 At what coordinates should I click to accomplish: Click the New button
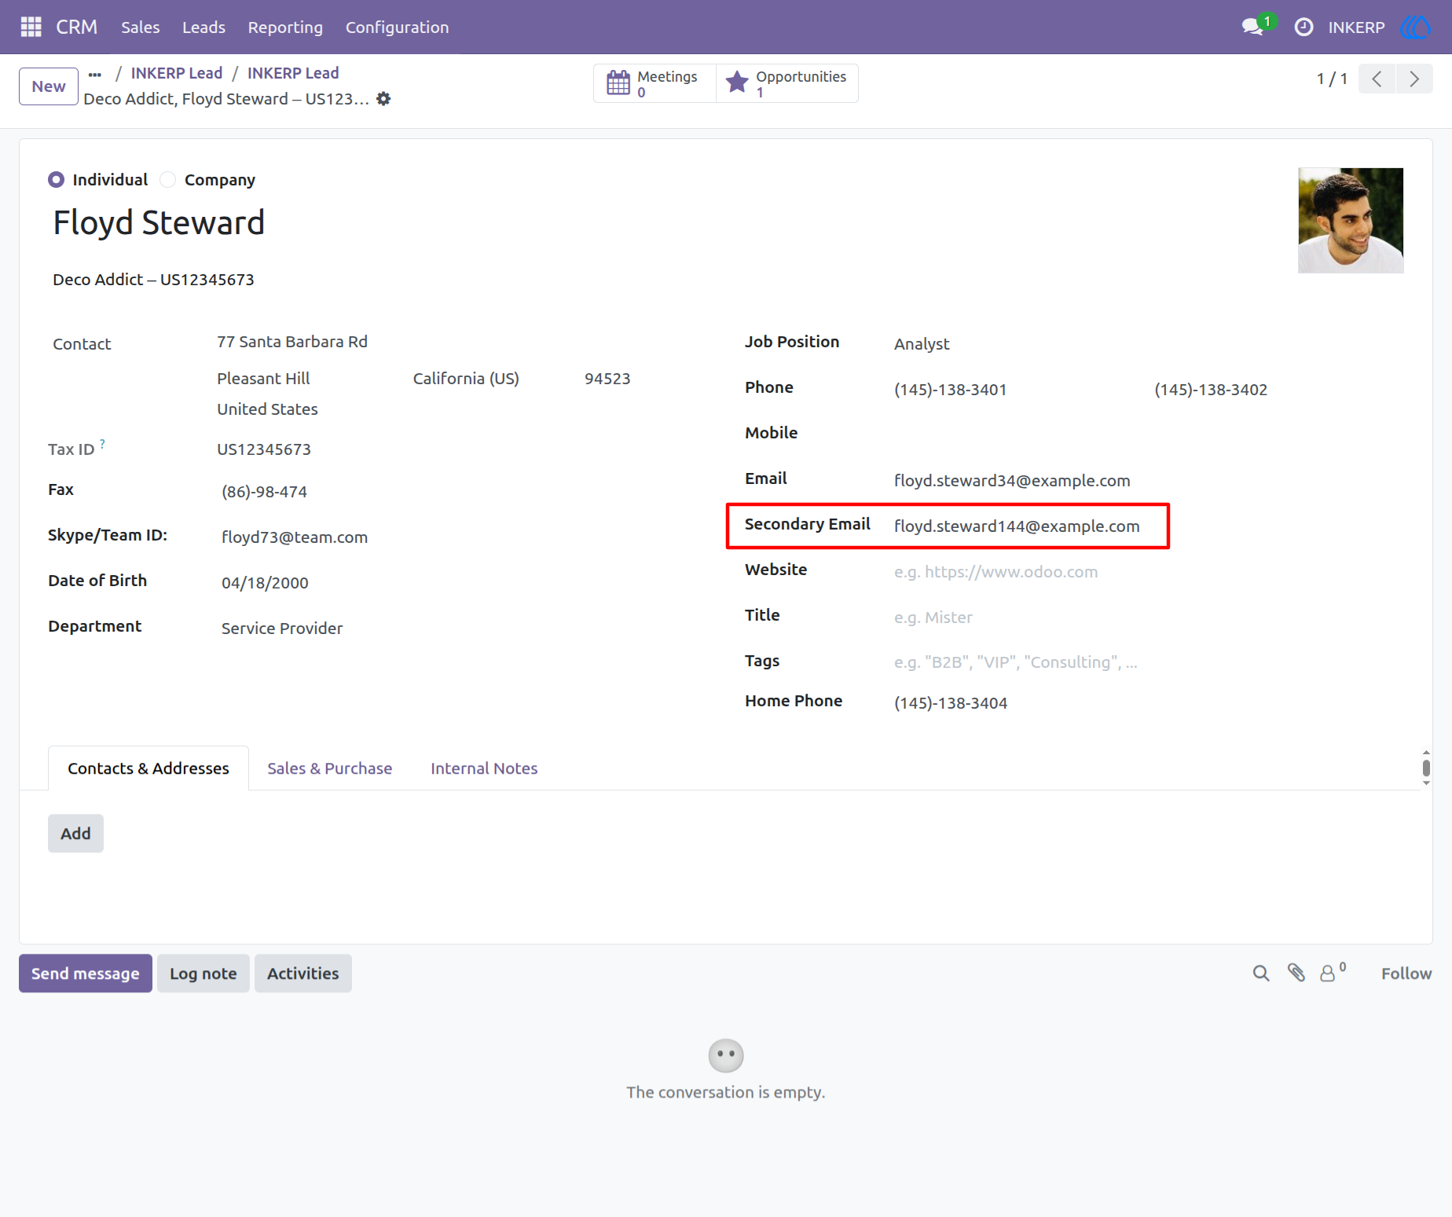[x=49, y=86]
